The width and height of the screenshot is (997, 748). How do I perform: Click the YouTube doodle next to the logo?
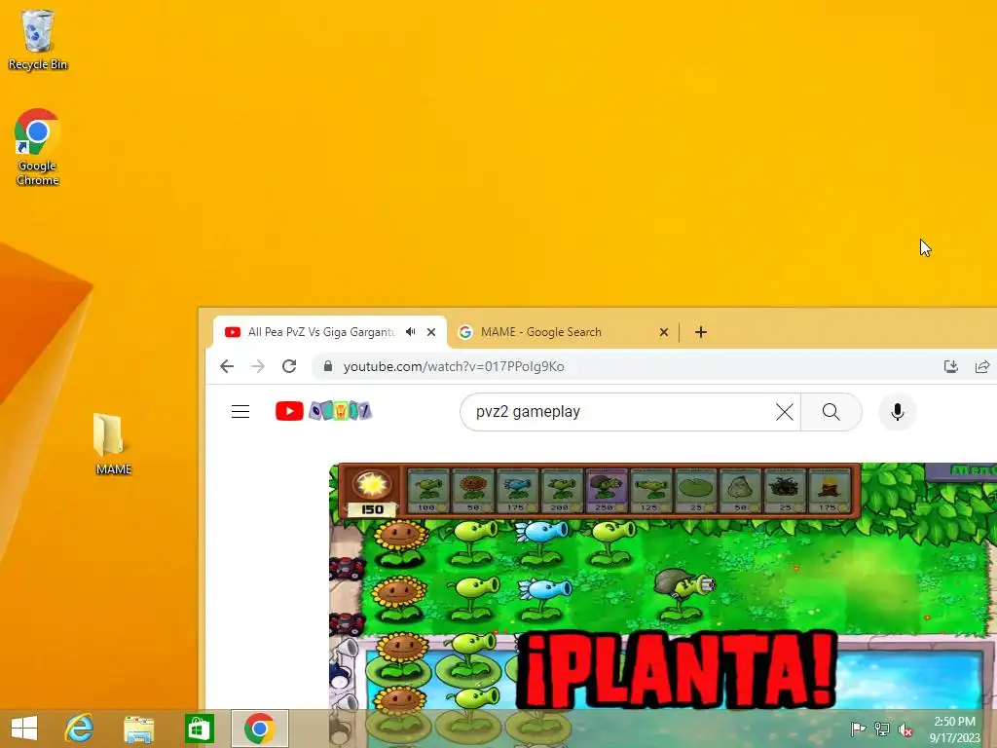tap(340, 412)
